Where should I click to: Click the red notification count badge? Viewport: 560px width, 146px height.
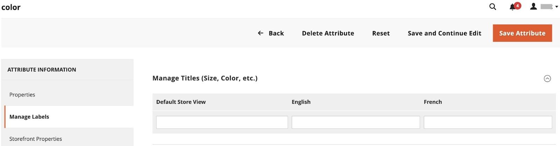(x=518, y=6)
